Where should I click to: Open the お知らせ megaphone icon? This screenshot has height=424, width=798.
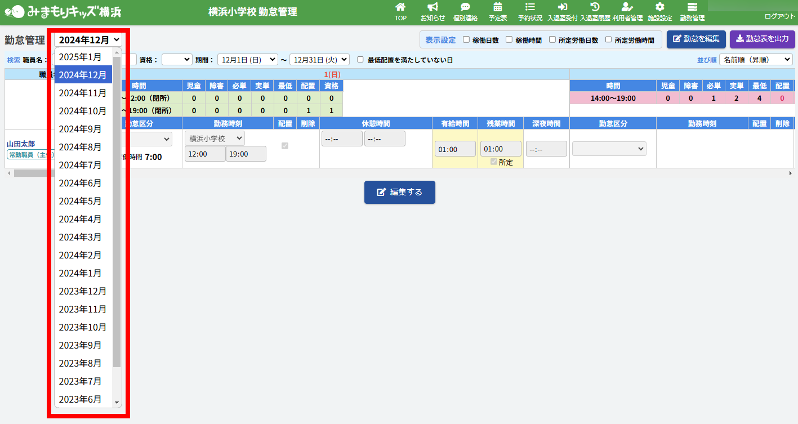tap(433, 7)
